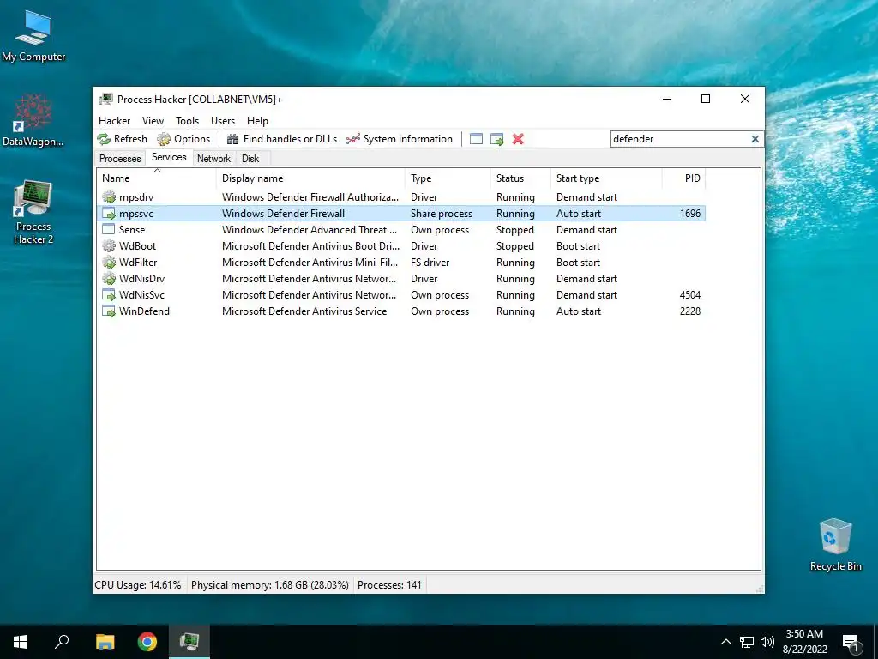Open Find handles or DLLs
878x659 pixels.
click(x=281, y=139)
